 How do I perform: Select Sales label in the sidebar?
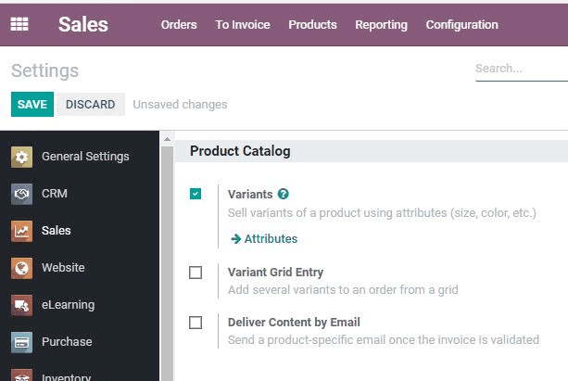[x=57, y=231]
